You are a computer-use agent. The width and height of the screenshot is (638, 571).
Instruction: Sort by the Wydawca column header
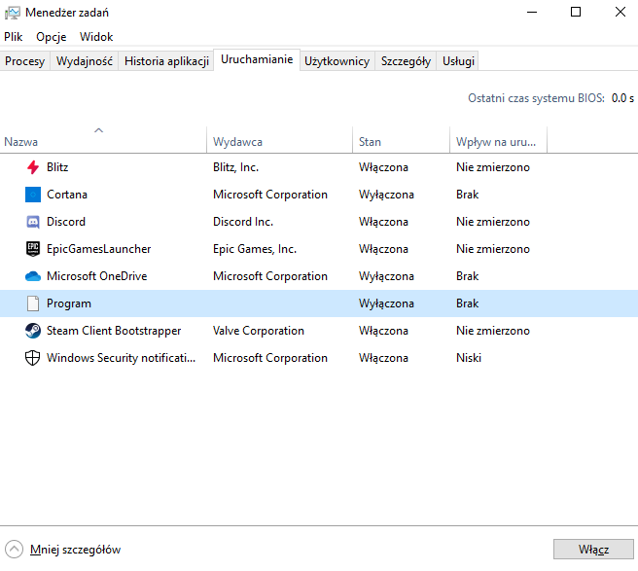pyautogui.click(x=279, y=140)
